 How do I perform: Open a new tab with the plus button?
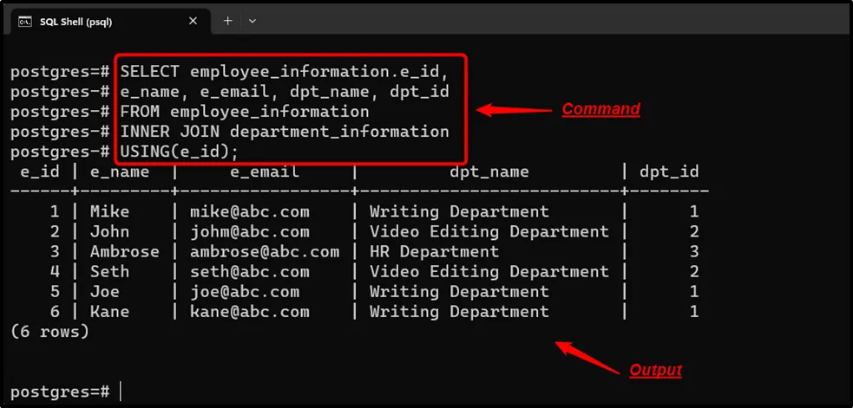pos(228,21)
